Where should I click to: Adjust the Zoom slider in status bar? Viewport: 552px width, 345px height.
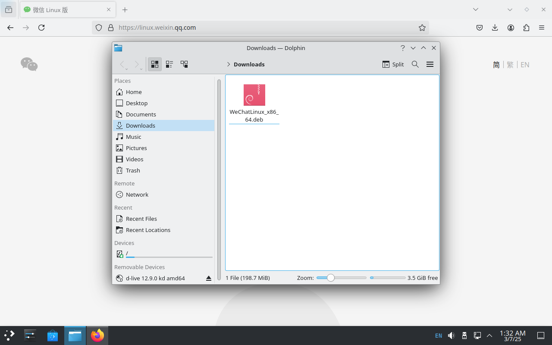[x=341, y=278]
